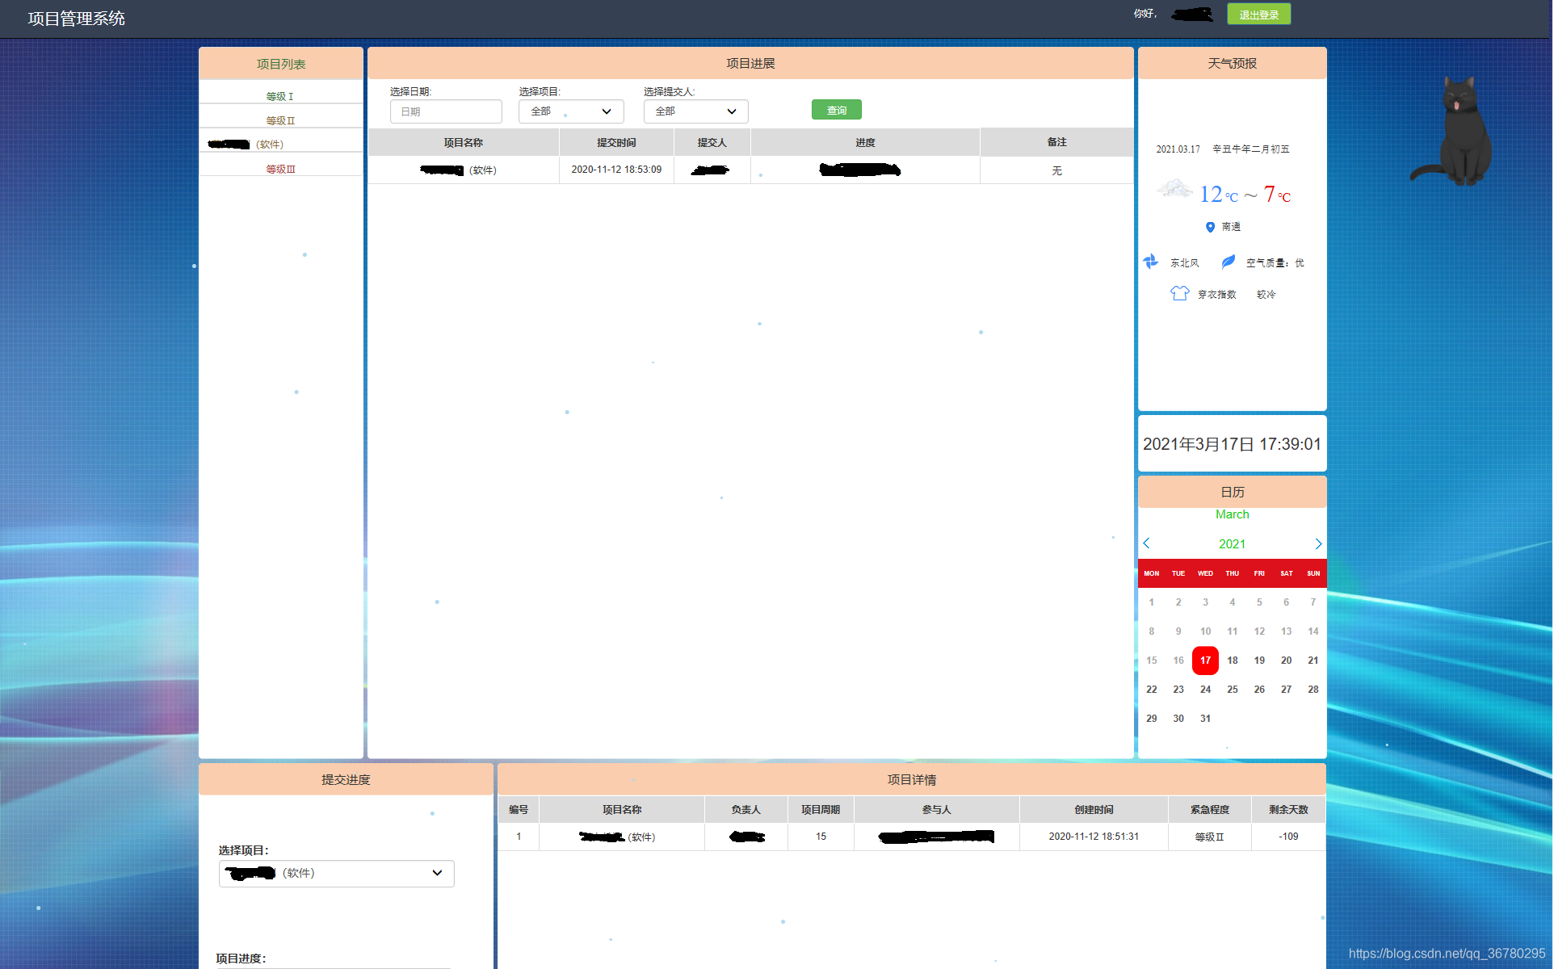
Task: Click the 退出登录 logout button
Action: [1258, 15]
